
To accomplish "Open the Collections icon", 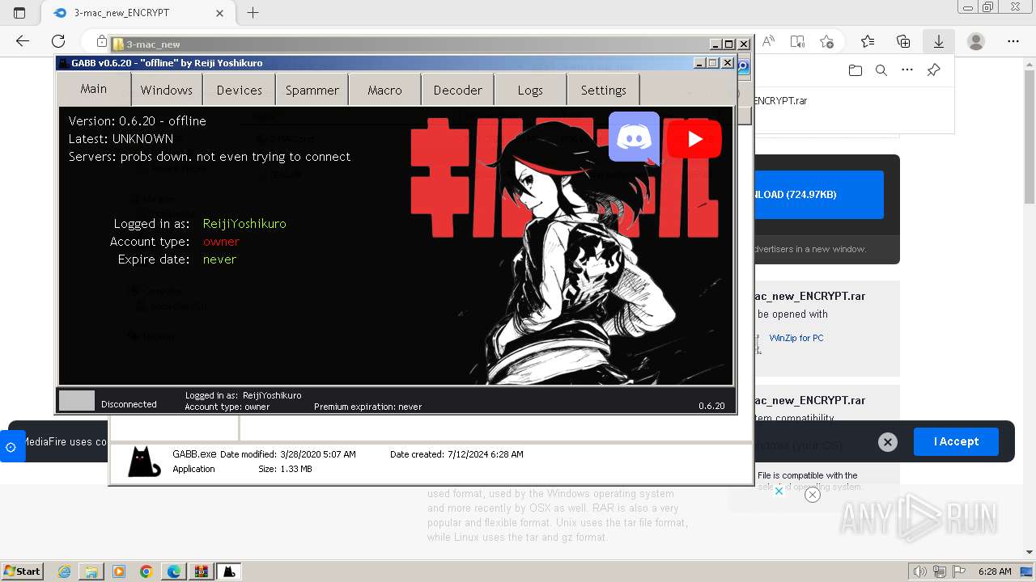I will pyautogui.click(x=903, y=41).
